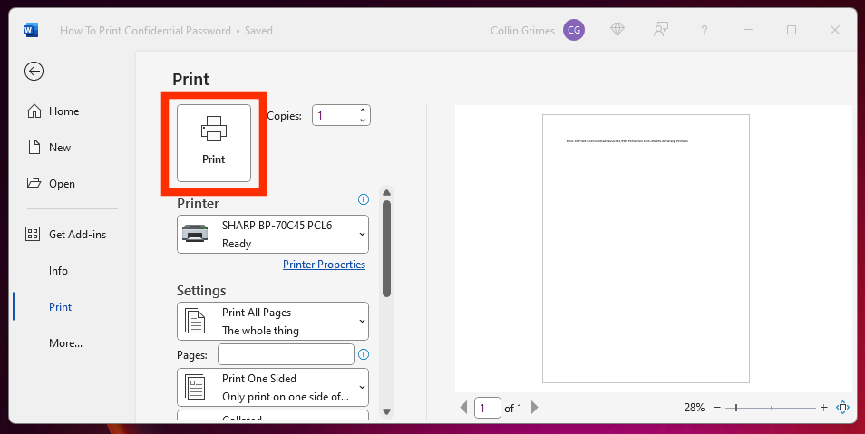
Task: Open the diamond premium icon in title bar
Action: (617, 30)
